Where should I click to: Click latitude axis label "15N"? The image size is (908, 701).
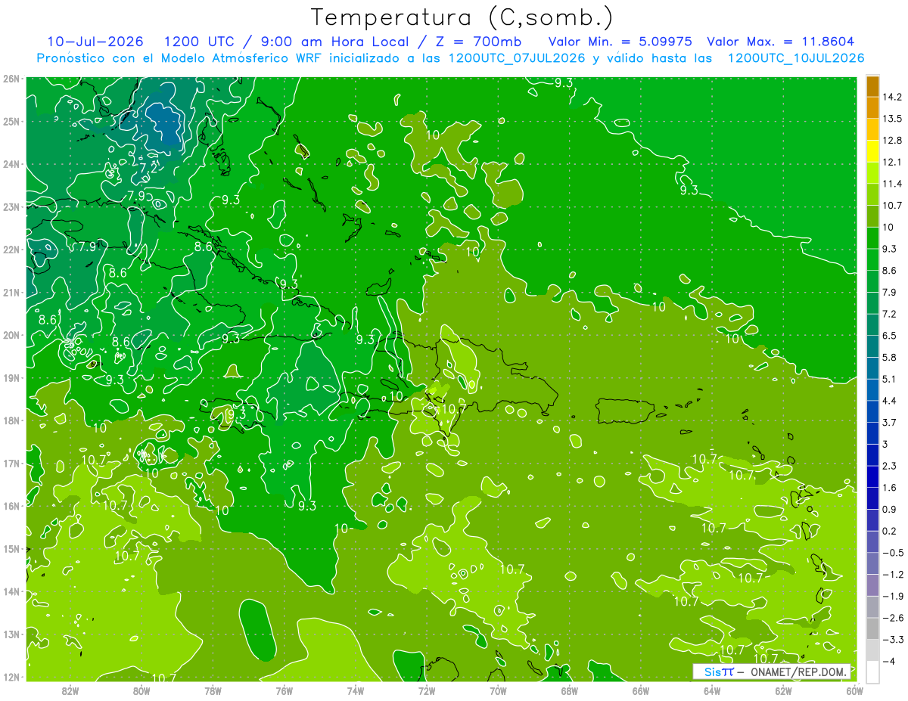11,548
